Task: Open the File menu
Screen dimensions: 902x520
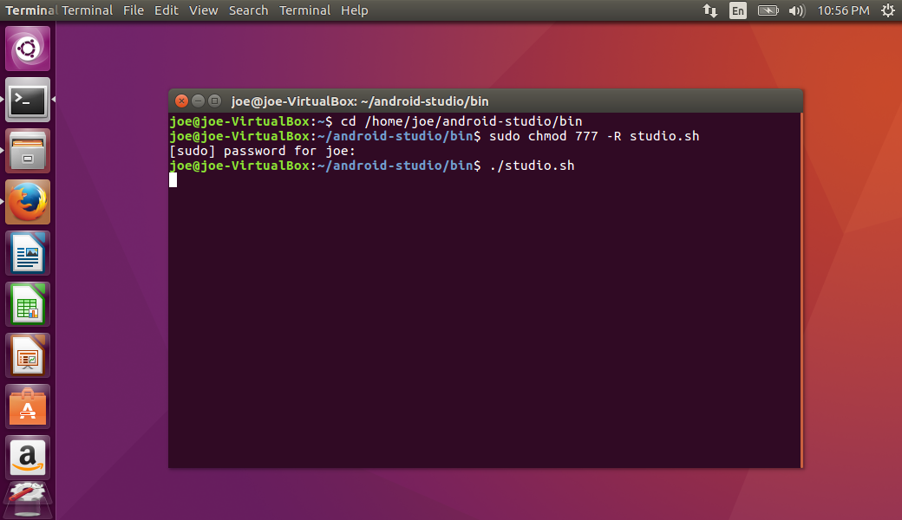Action: click(x=134, y=10)
